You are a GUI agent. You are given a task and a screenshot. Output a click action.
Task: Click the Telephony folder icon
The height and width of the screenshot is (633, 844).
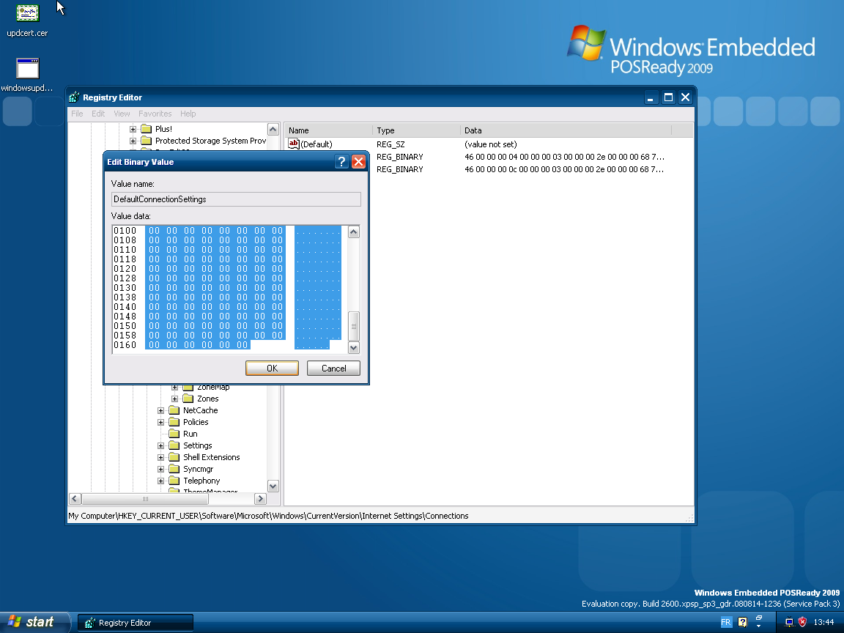point(174,481)
